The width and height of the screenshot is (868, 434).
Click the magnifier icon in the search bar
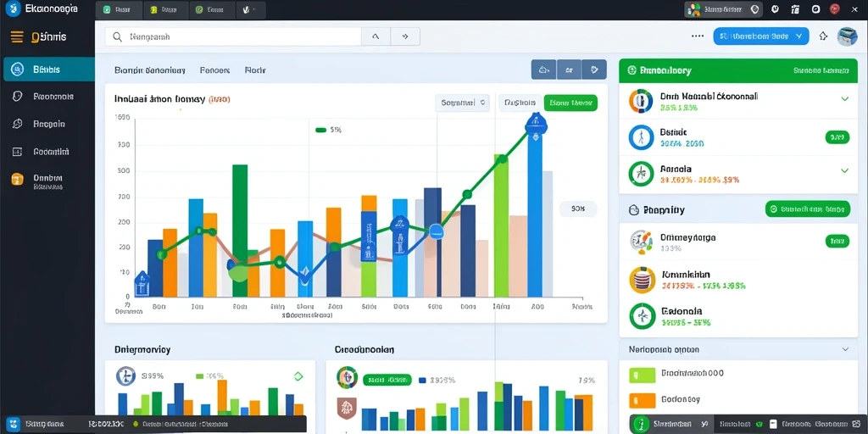[117, 37]
